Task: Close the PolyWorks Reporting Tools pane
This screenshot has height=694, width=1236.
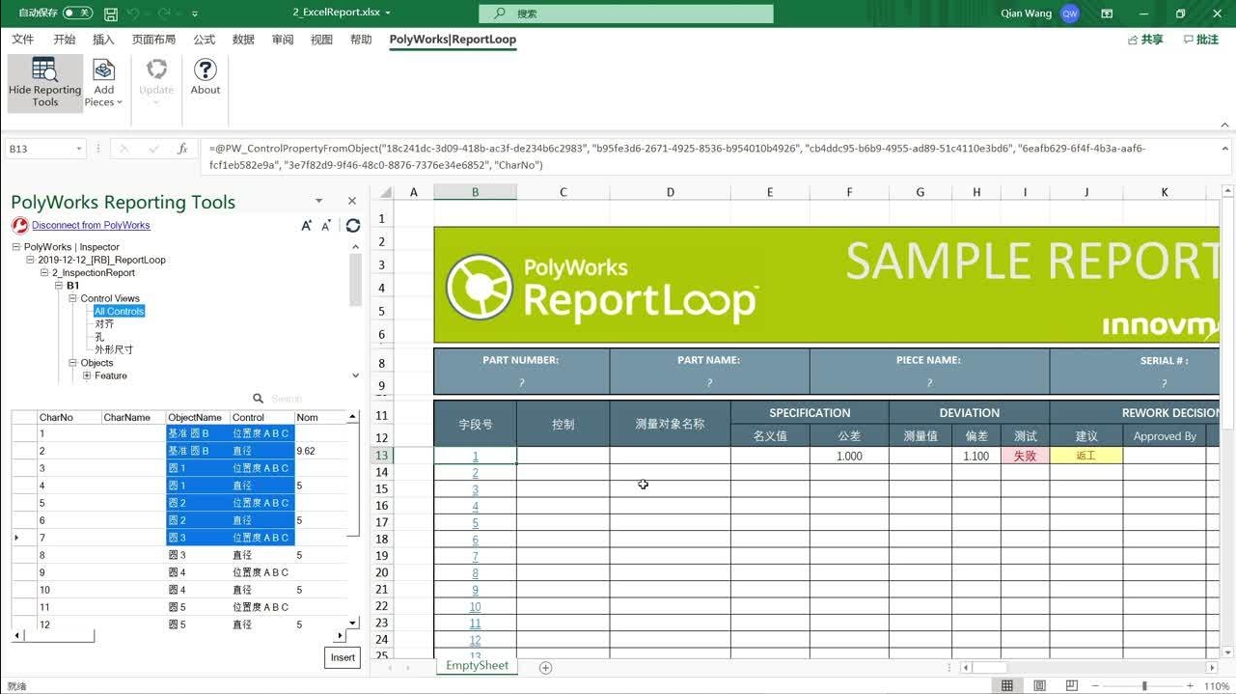Action: 352,201
